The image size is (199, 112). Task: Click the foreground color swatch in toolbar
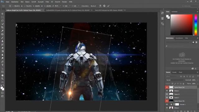(2, 88)
